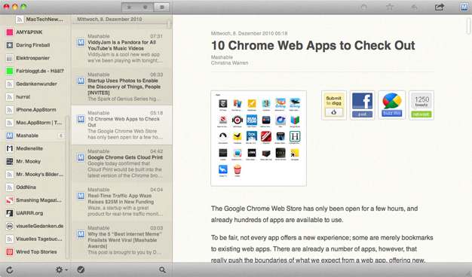Open Mr. Mooky's Bilder feed
472x277 pixels.
tap(35, 174)
